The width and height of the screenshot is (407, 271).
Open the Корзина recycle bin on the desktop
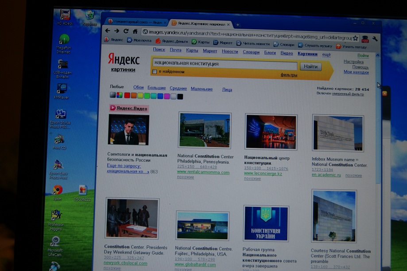click(x=89, y=18)
